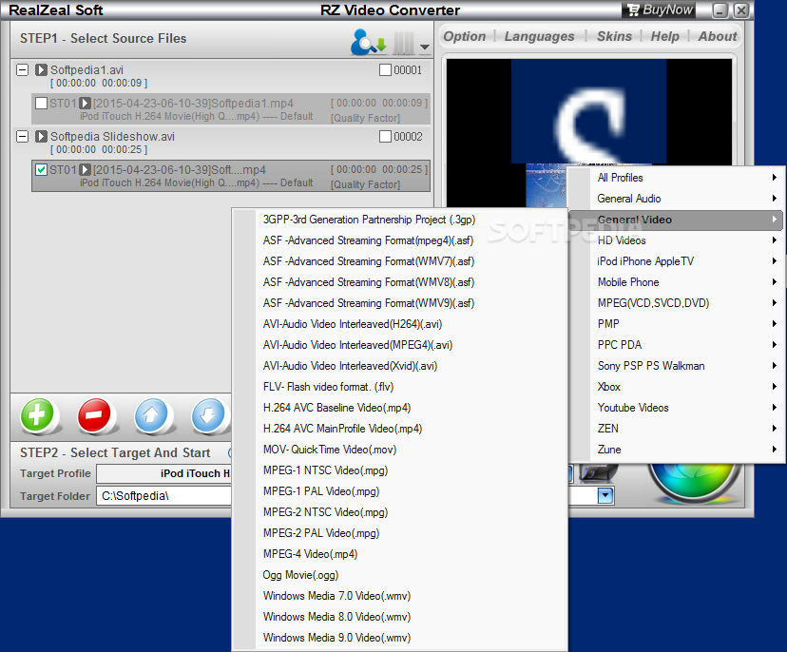The height and width of the screenshot is (652, 787).
Task: Open the Target Profile combo box
Action: tap(164, 473)
